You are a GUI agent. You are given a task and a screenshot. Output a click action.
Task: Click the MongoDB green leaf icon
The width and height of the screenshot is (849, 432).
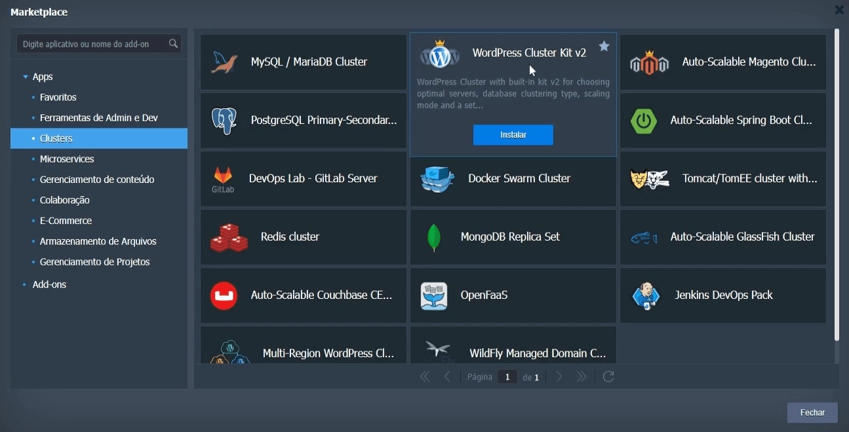433,237
